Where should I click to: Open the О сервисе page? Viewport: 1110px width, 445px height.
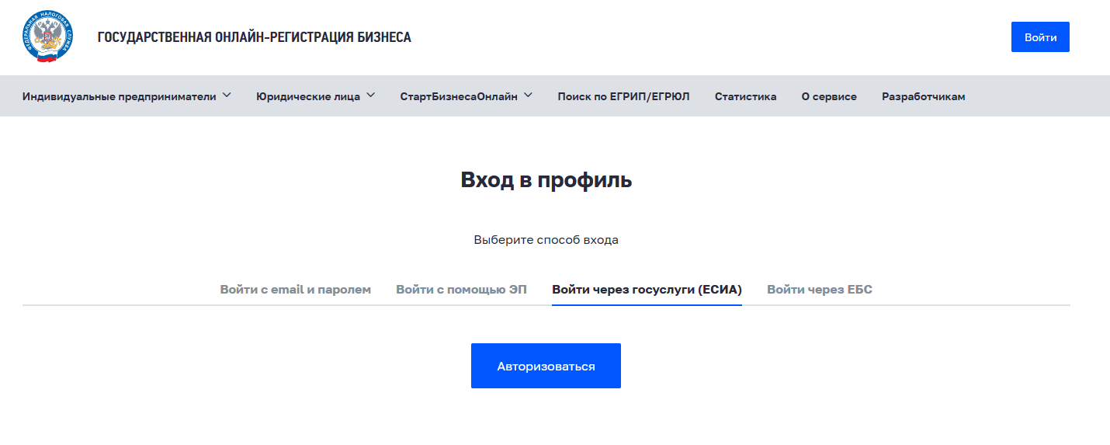pos(829,97)
